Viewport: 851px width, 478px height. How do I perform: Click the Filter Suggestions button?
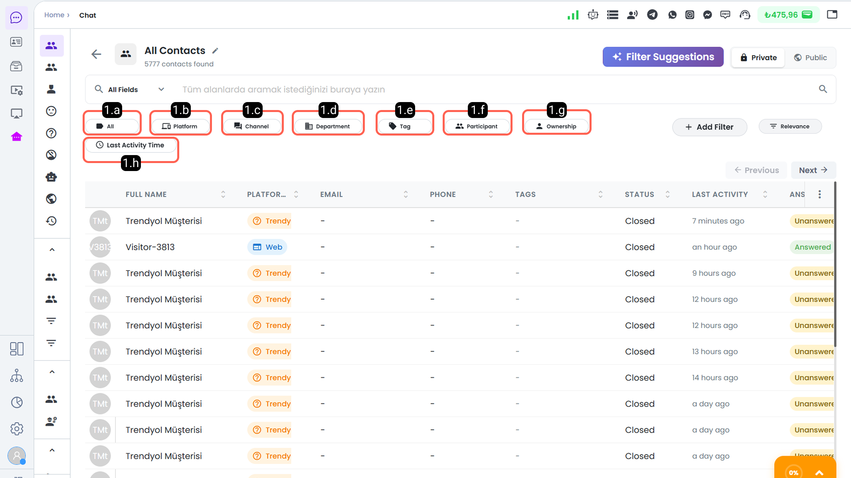pyautogui.click(x=663, y=57)
